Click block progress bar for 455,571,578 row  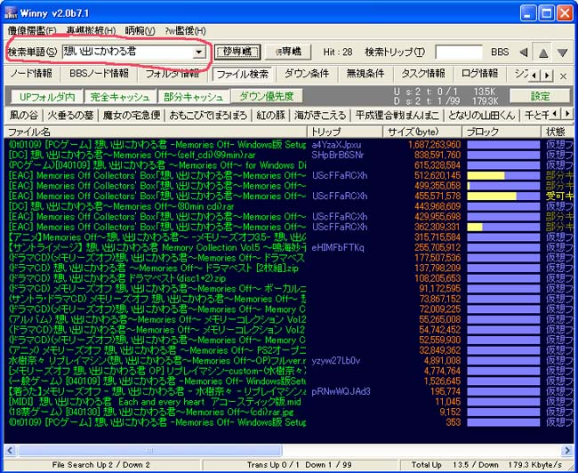pos(503,196)
